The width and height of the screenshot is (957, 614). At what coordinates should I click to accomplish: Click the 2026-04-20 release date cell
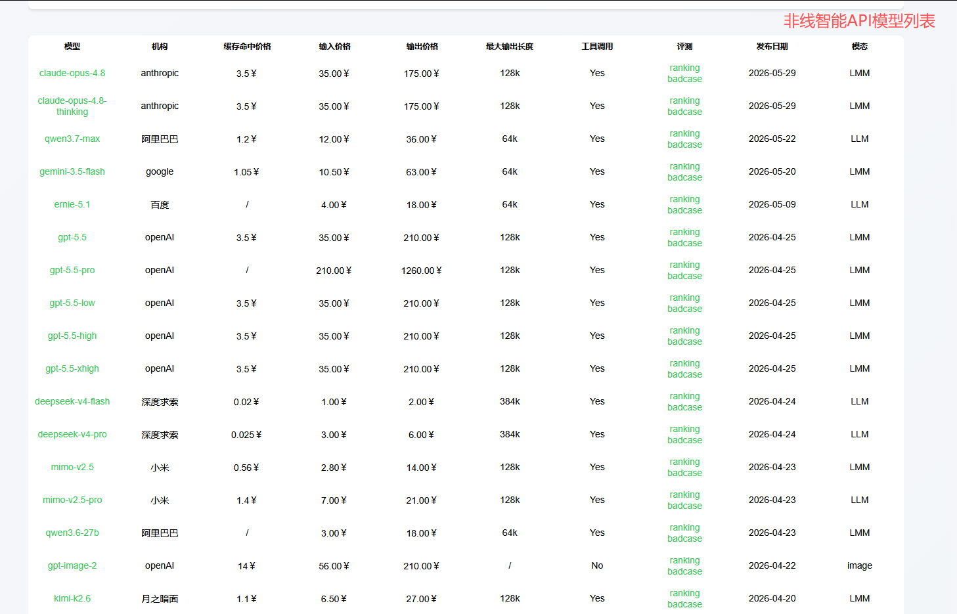[772, 598]
